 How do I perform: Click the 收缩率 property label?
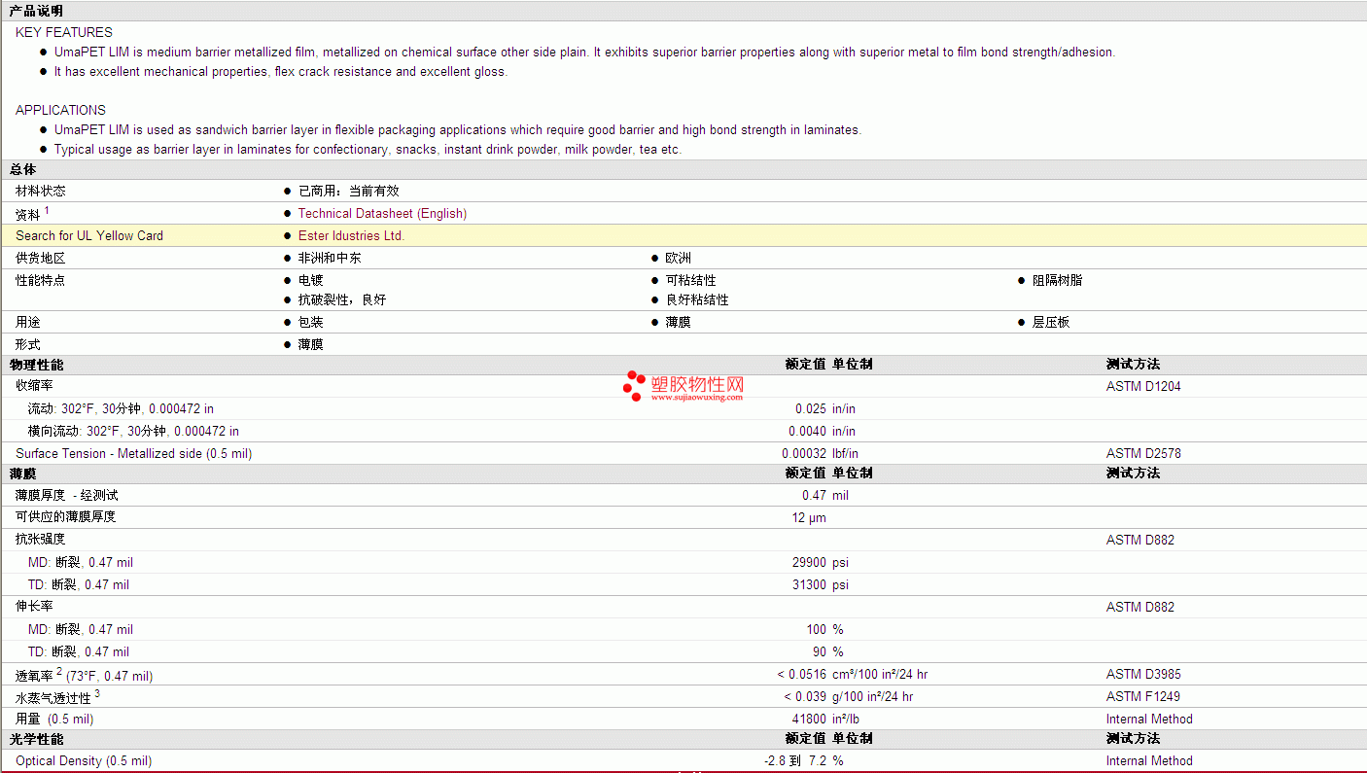[34, 387]
